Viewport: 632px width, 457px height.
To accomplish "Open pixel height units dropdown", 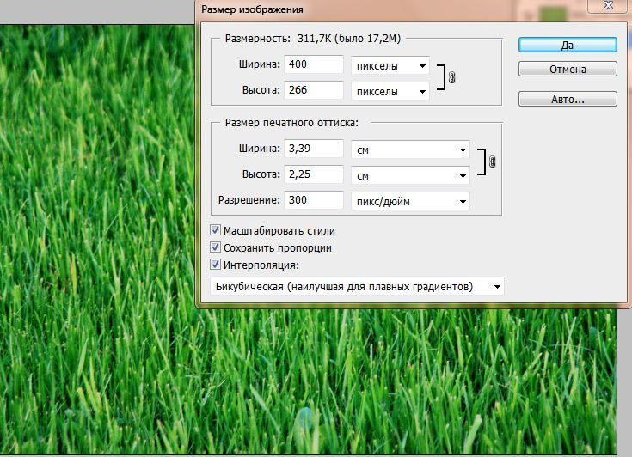I will point(390,91).
